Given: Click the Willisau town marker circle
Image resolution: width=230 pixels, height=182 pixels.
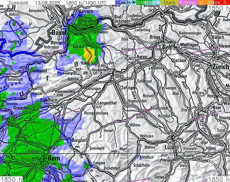Looking at the screenshot, I should (126, 125).
